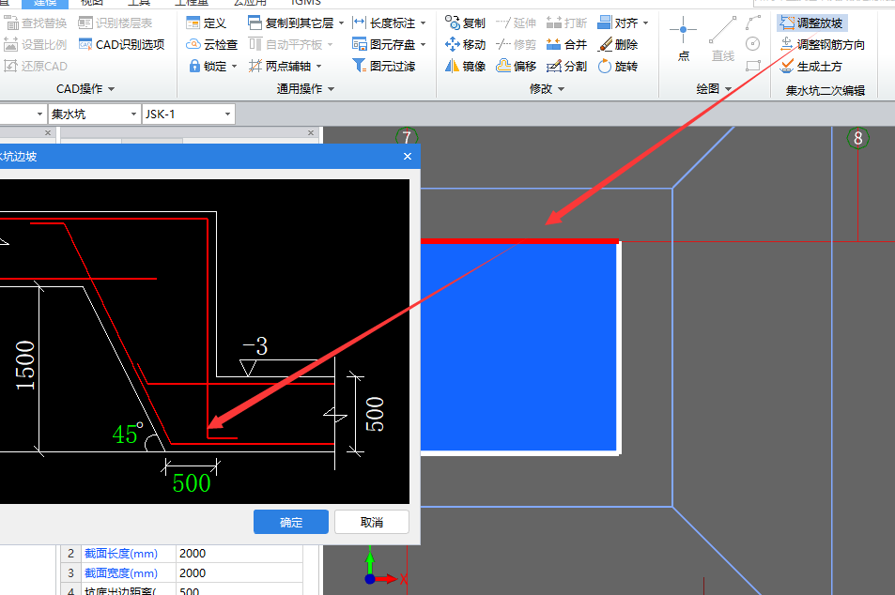Select 长度标注 tool
The width and height of the screenshot is (895, 595).
pos(385,23)
